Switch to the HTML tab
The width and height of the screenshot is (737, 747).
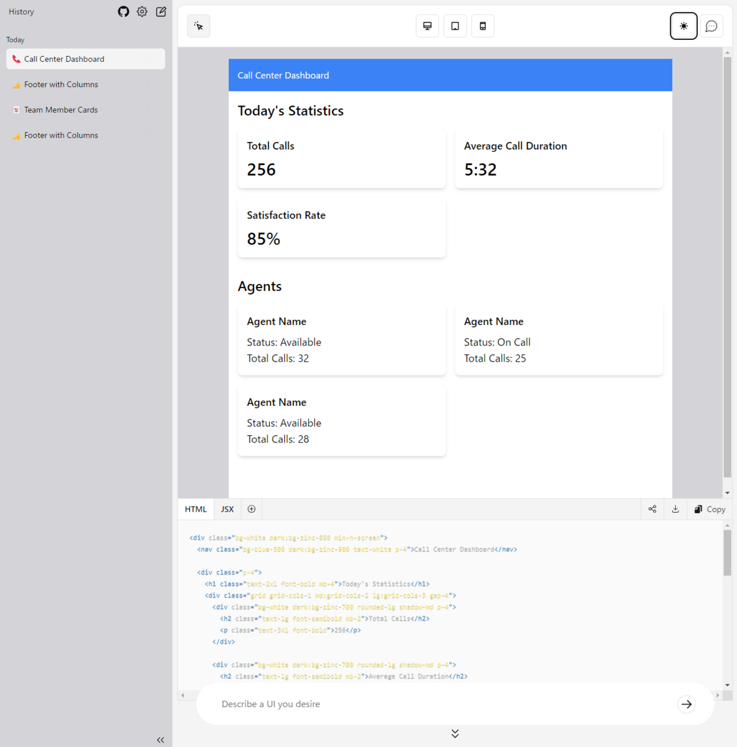pyautogui.click(x=195, y=509)
